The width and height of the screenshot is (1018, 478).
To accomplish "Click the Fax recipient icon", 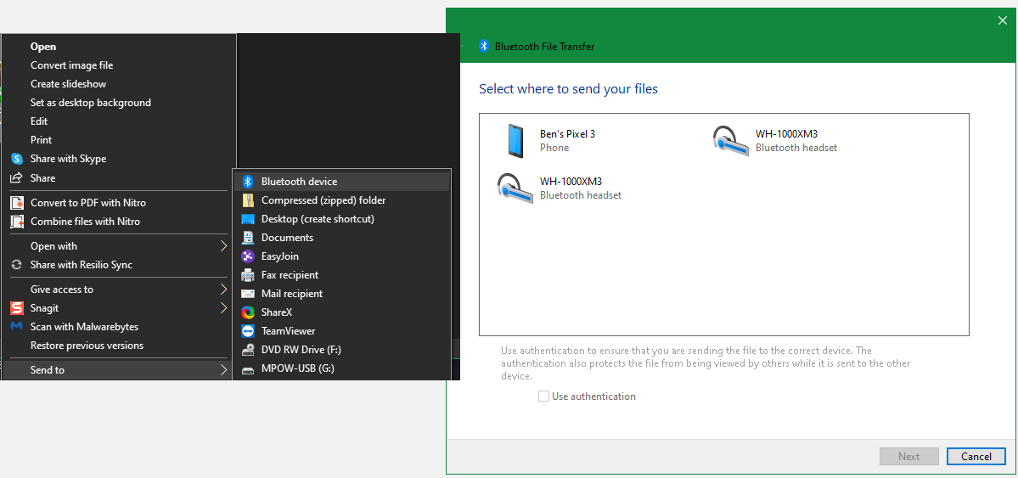I will pyautogui.click(x=247, y=275).
